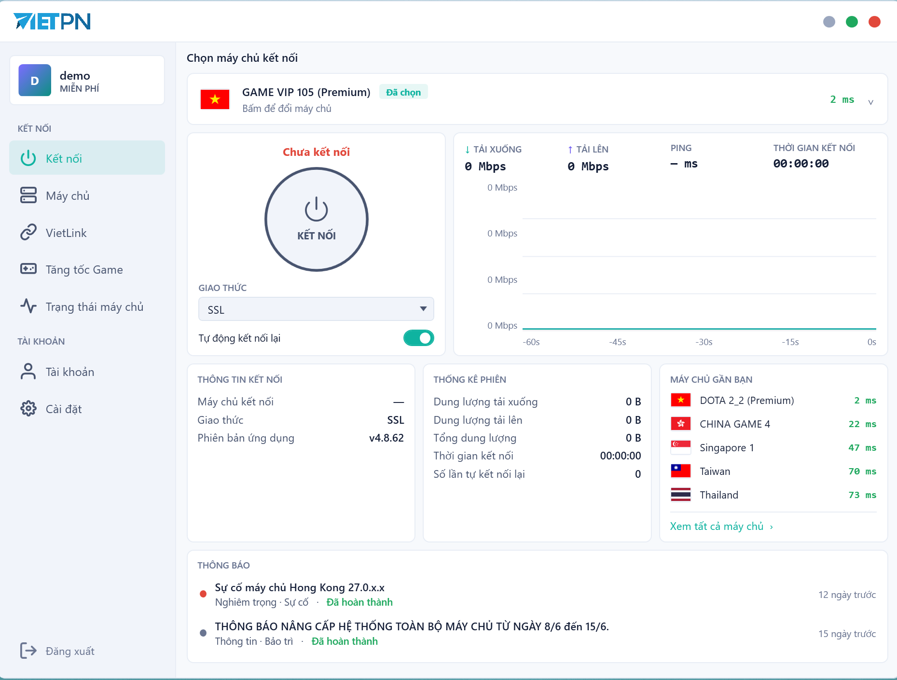The height and width of the screenshot is (680, 897).
Task: Click GAME VIP 105 server selector card
Action: pos(538,99)
